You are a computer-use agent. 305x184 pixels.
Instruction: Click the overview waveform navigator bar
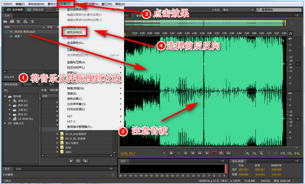click(x=204, y=23)
